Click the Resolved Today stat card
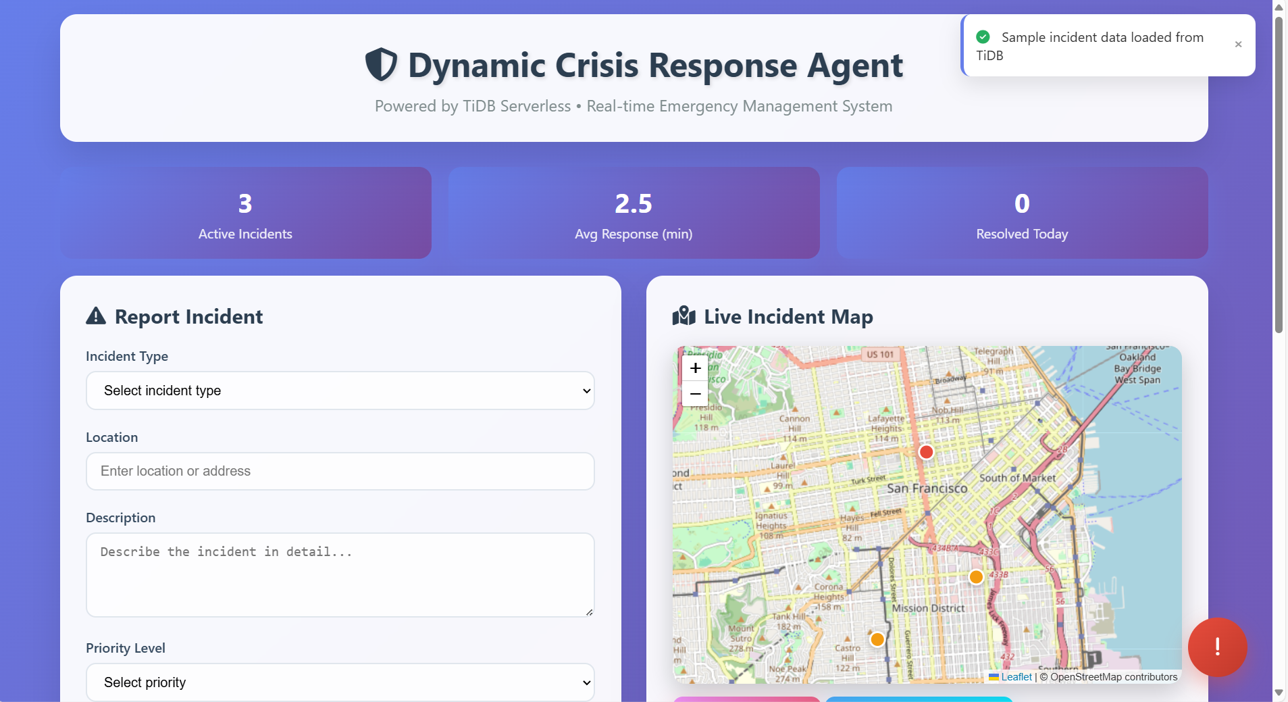Screen dimensions: 1288x702 point(1022,213)
